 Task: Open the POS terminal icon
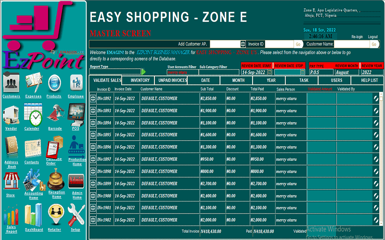[76, 115]
